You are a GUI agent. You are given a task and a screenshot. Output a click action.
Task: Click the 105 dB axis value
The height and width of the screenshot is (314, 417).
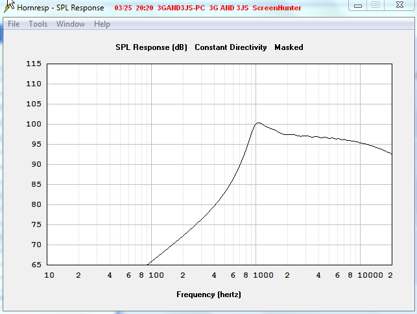(x=34, y=104)
